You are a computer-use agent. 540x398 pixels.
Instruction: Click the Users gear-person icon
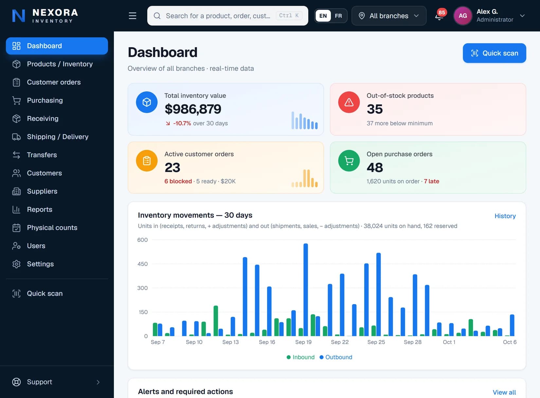point(16,246)
